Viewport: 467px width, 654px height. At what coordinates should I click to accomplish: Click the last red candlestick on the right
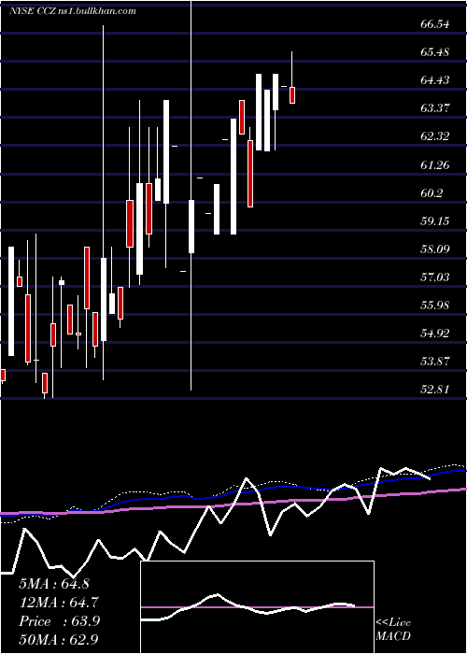292,95
